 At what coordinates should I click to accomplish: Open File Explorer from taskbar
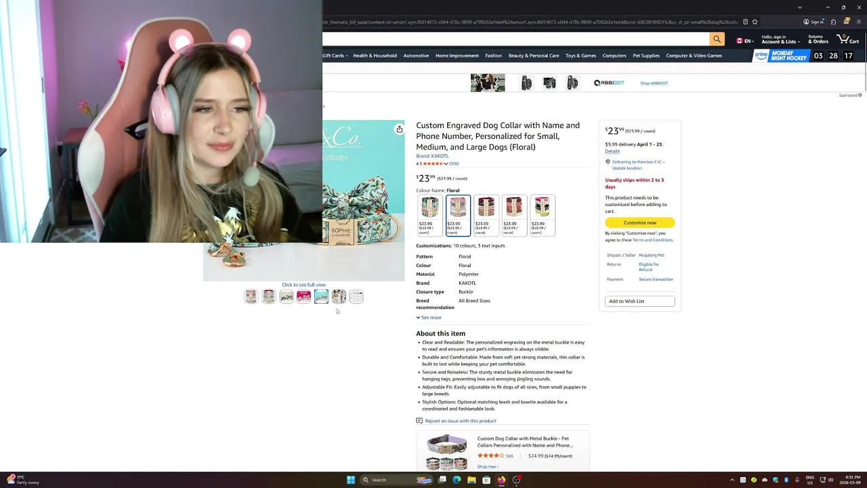pyautogui.click(x=471, y=480)
